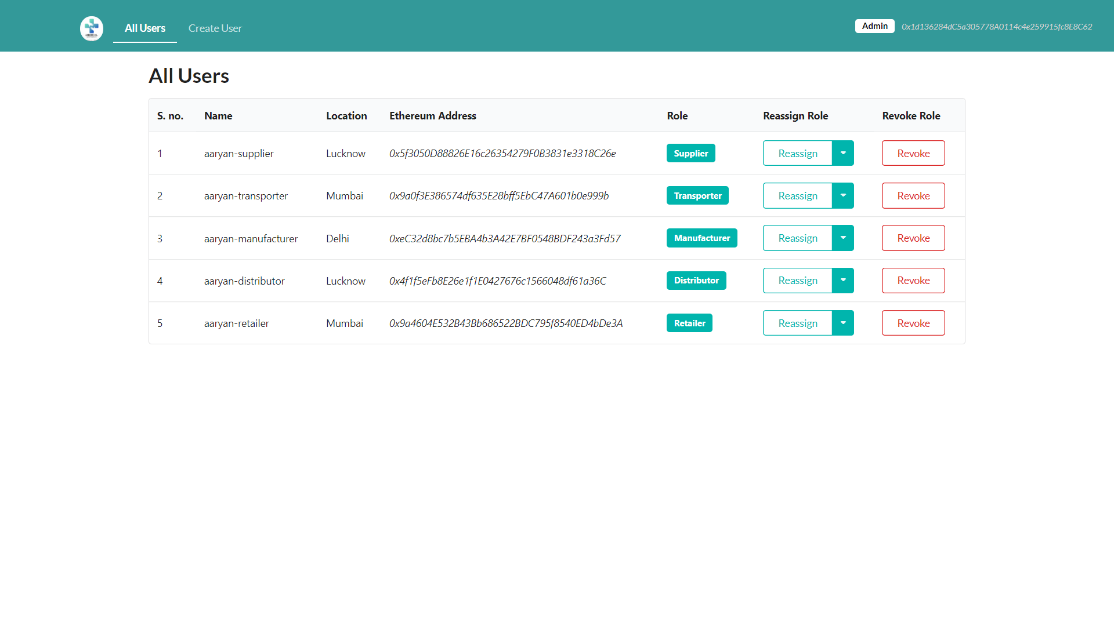Expand the Reassign dropdown for aaryan-distributor
Image resolution: width=1114 pixels, height=626 pixels.
click(x=843, y=280)
